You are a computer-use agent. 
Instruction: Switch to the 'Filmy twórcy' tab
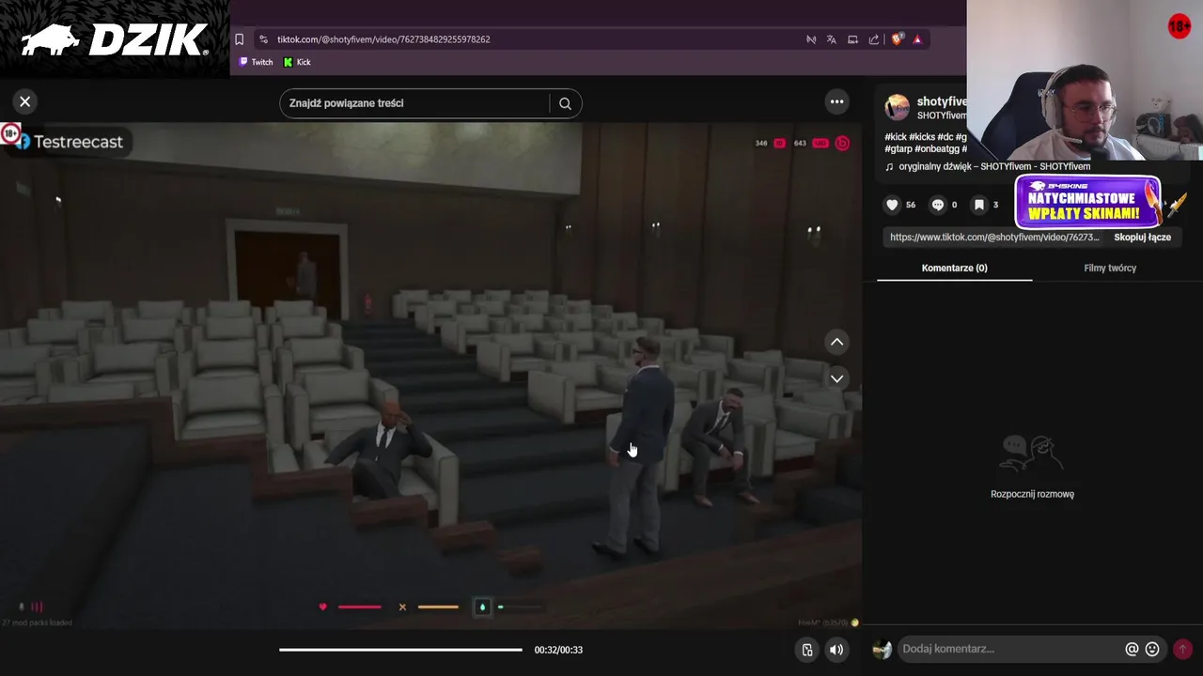click(x=1110, y=268)
